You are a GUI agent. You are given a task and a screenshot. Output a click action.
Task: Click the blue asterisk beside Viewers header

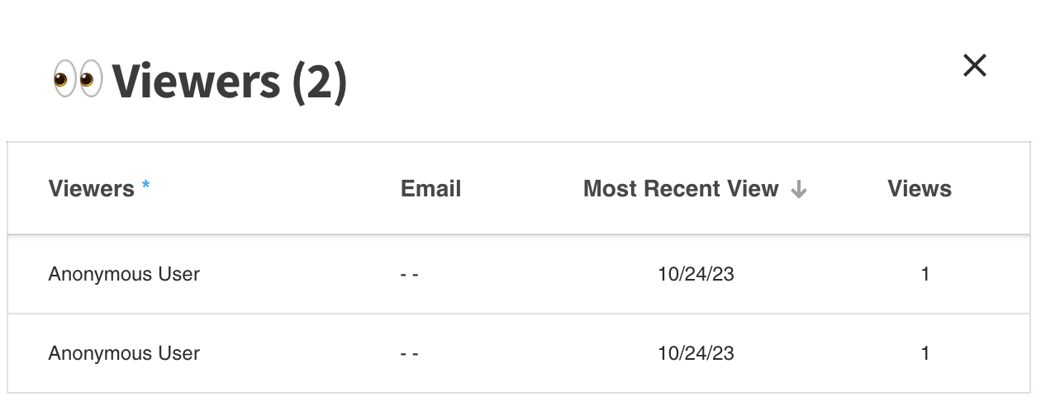(x=146, y=185)
